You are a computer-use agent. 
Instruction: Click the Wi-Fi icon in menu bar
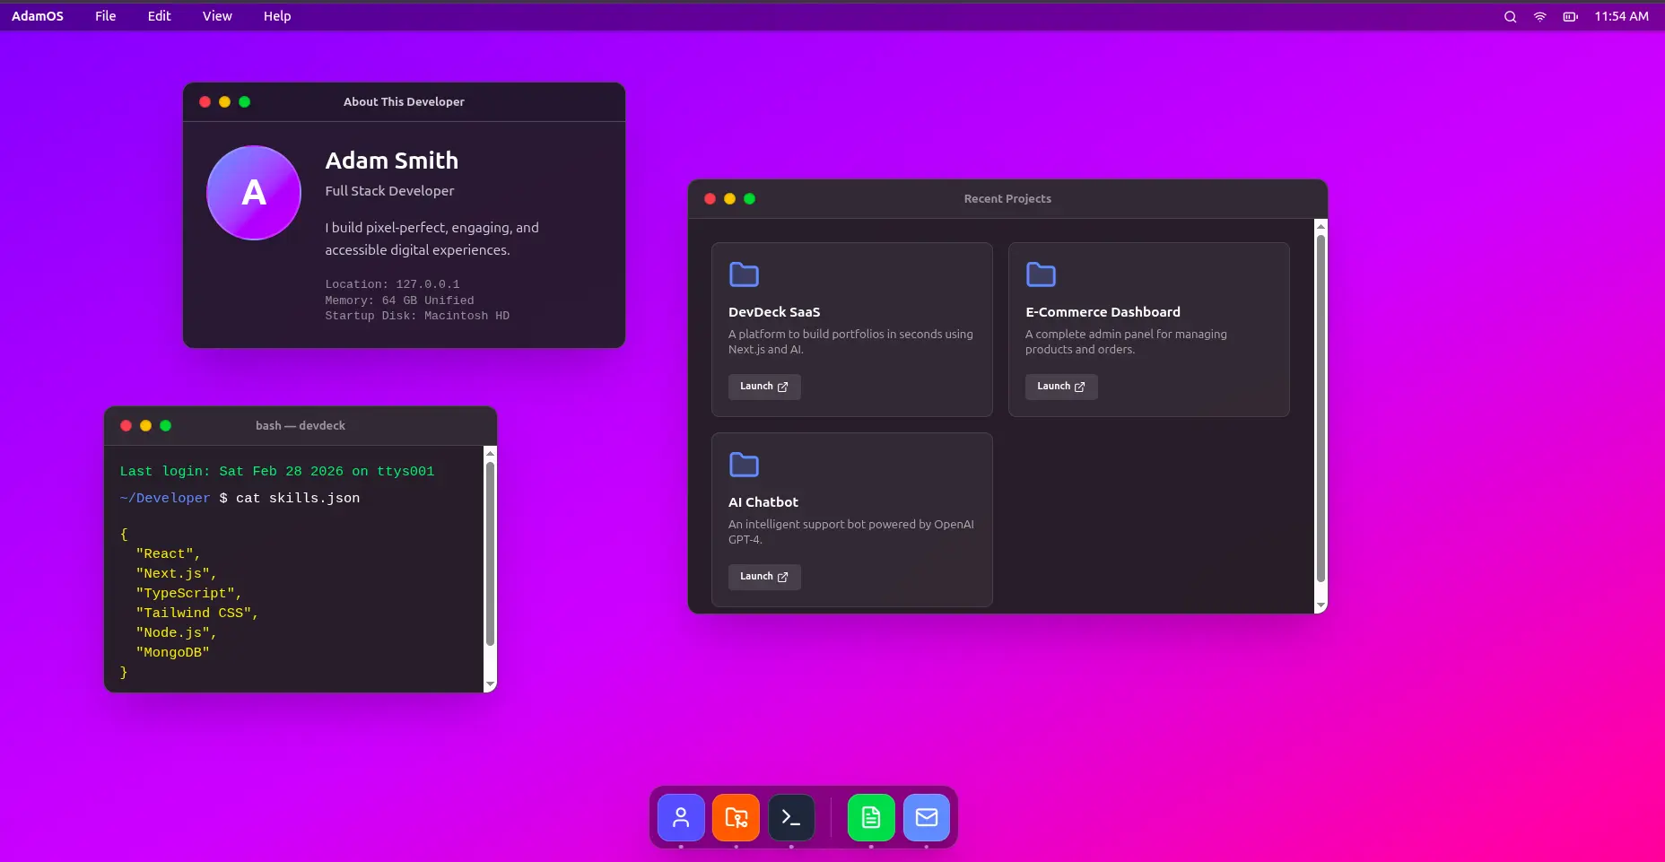point(1540,16)
